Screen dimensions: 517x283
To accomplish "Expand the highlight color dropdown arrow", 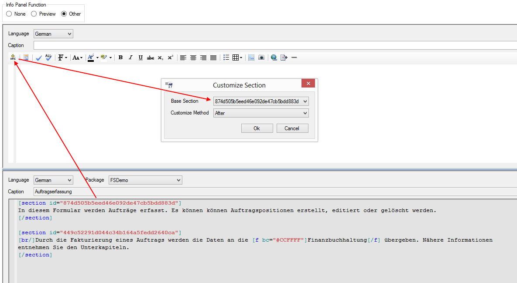I will pyautogui.click(x=110, y=58).
